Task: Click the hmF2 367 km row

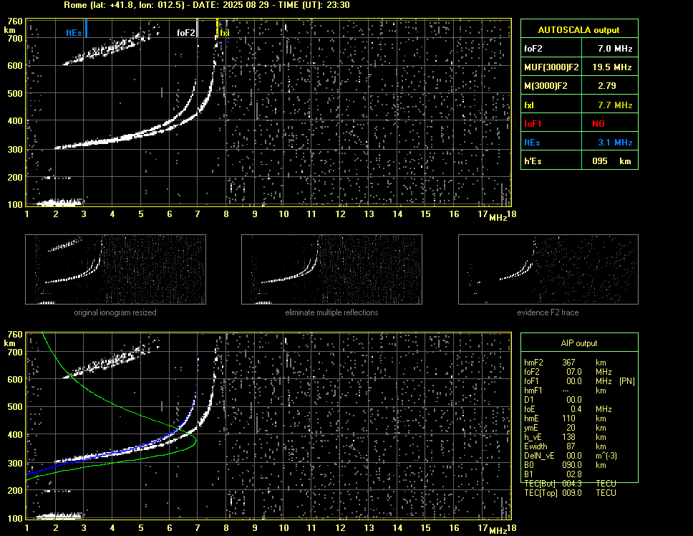Action: [x=565, y=362]
